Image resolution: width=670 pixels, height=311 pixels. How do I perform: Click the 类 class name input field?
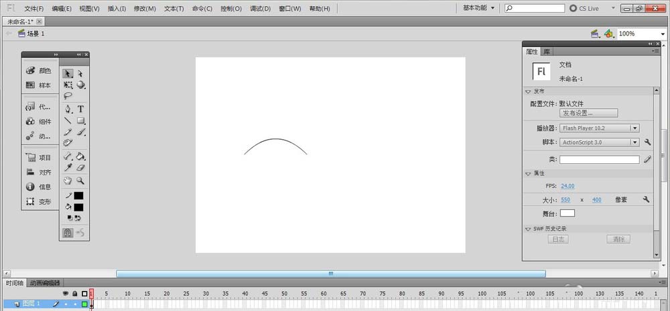599,160
